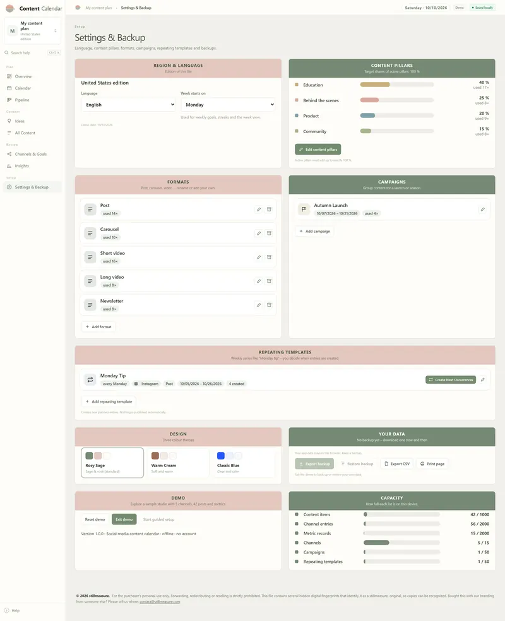Click Add campaign button
This screenshot has width=505, height=621.
tap(314, 231)
